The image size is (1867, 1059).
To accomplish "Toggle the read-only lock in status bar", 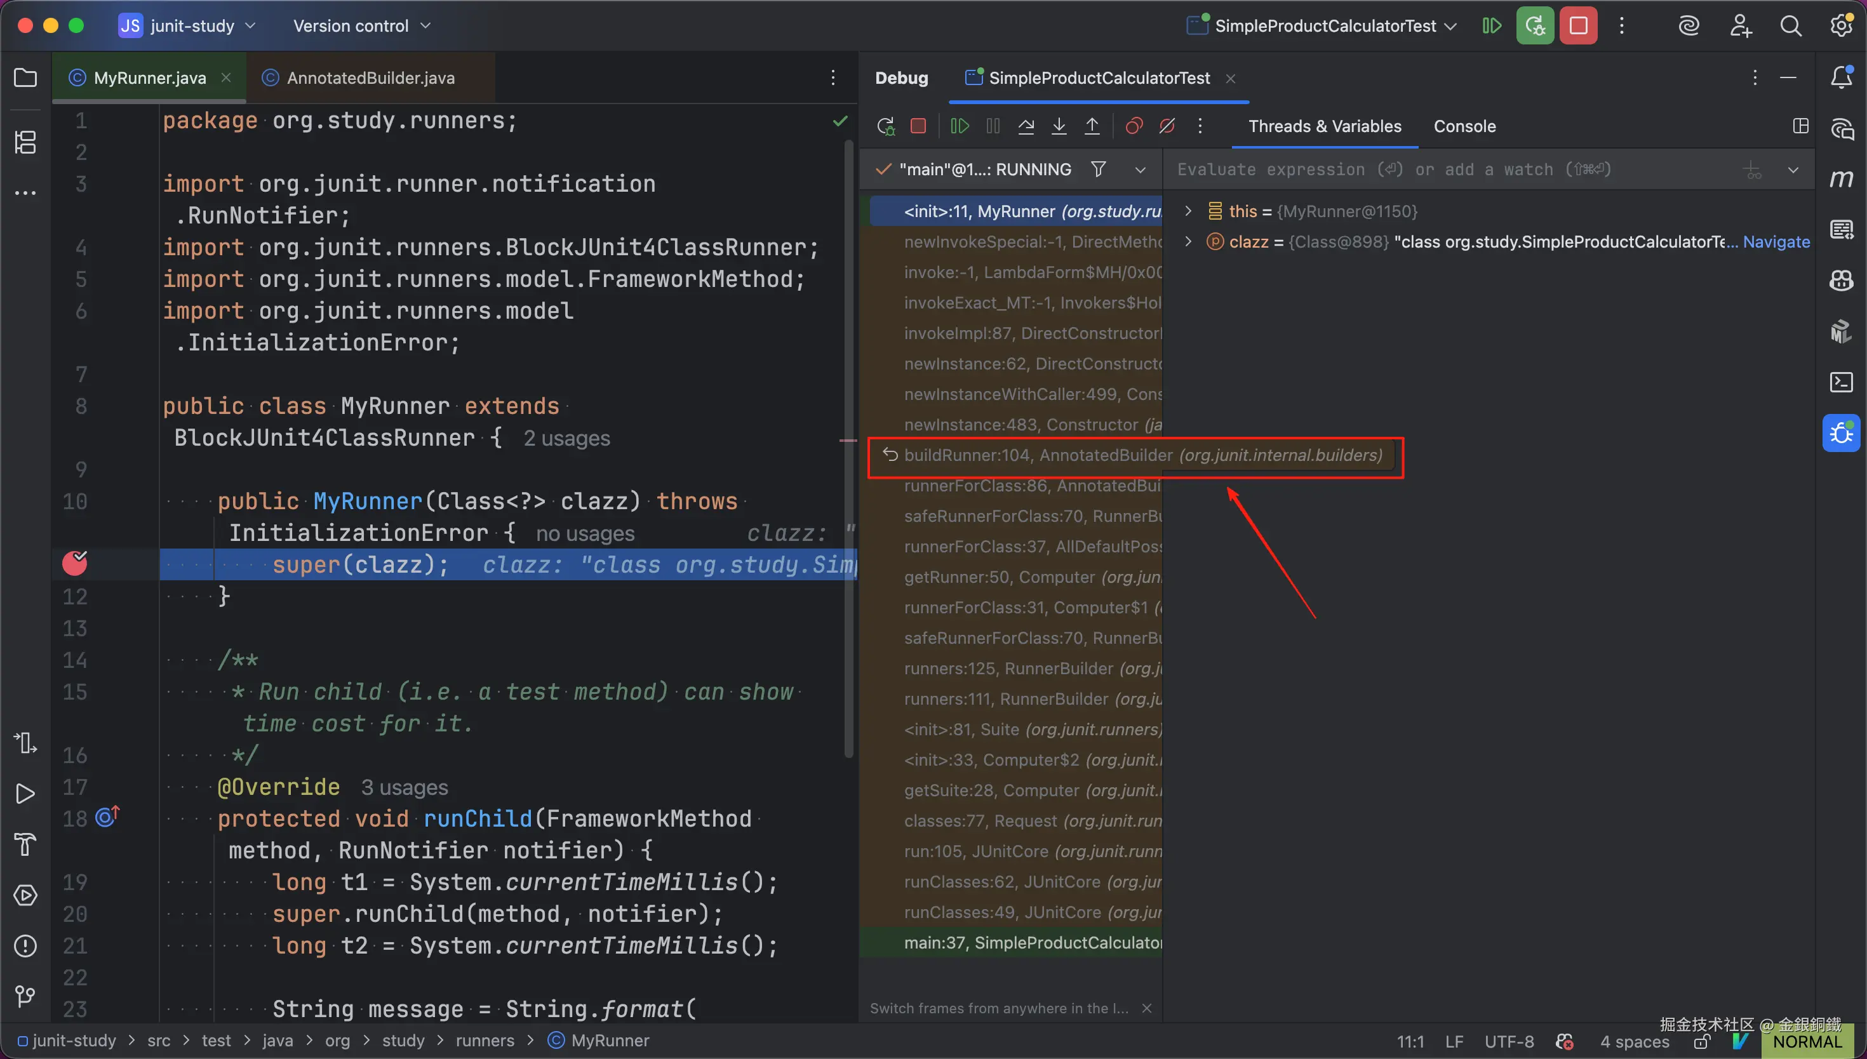I will click(x=1702, y=1042).
